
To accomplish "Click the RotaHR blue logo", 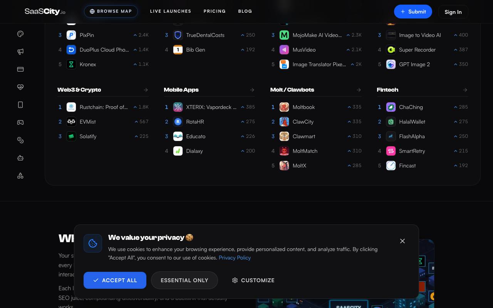I will pyautogui.click(x=178, y=122).
